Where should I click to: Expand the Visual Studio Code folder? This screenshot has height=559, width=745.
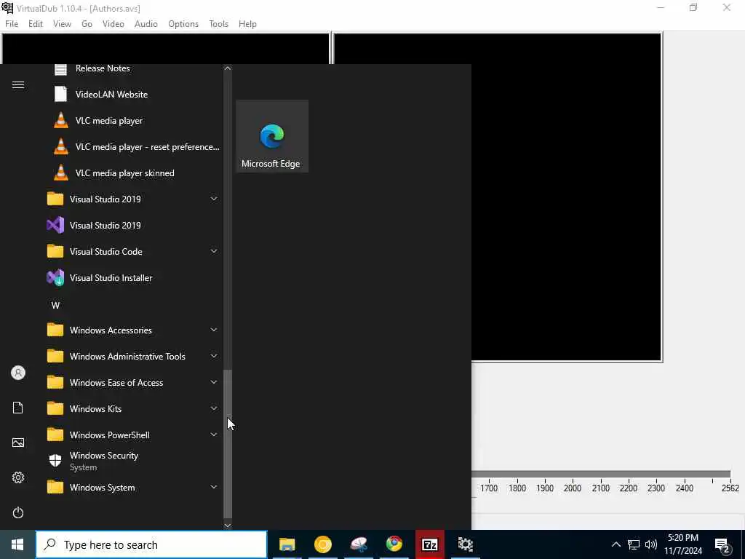point(131,251)
